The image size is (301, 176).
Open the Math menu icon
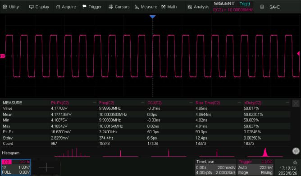[164, 7]
